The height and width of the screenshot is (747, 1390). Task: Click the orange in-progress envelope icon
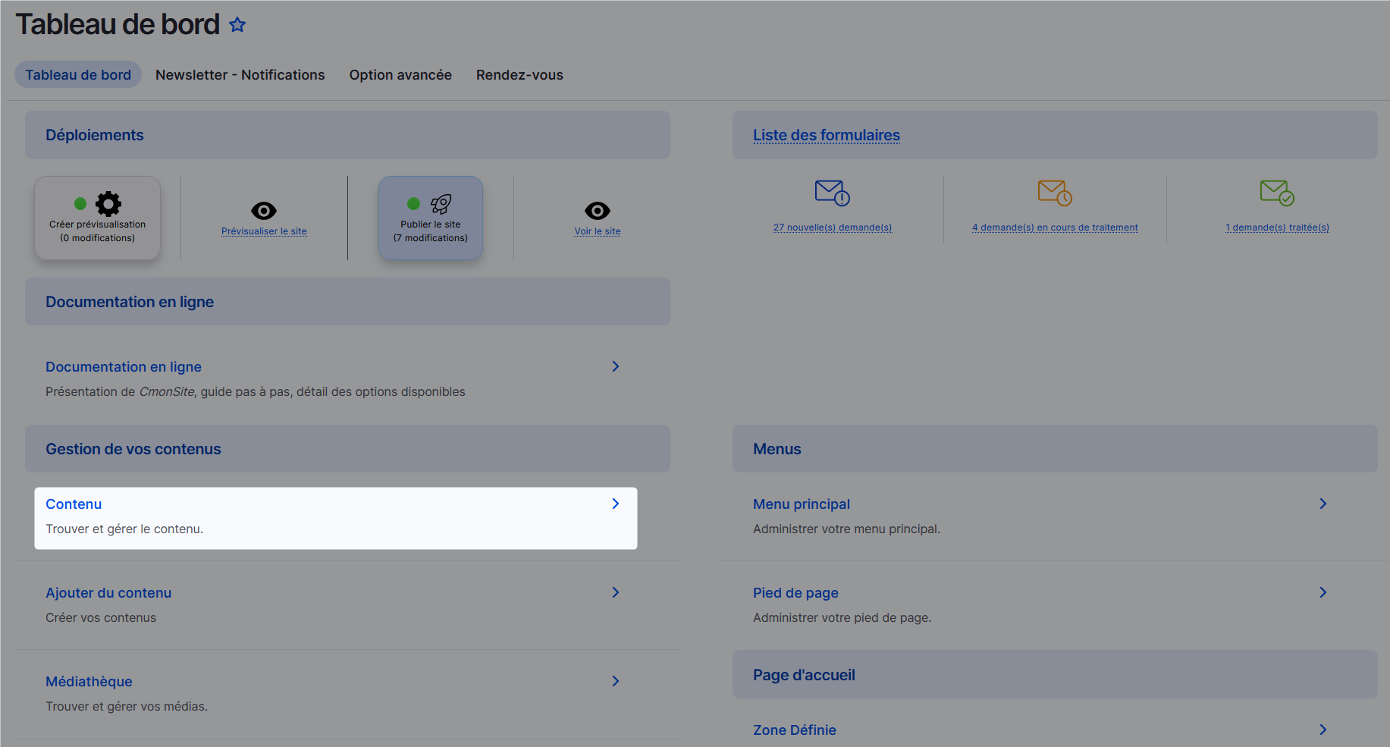tap(1054, 193)
